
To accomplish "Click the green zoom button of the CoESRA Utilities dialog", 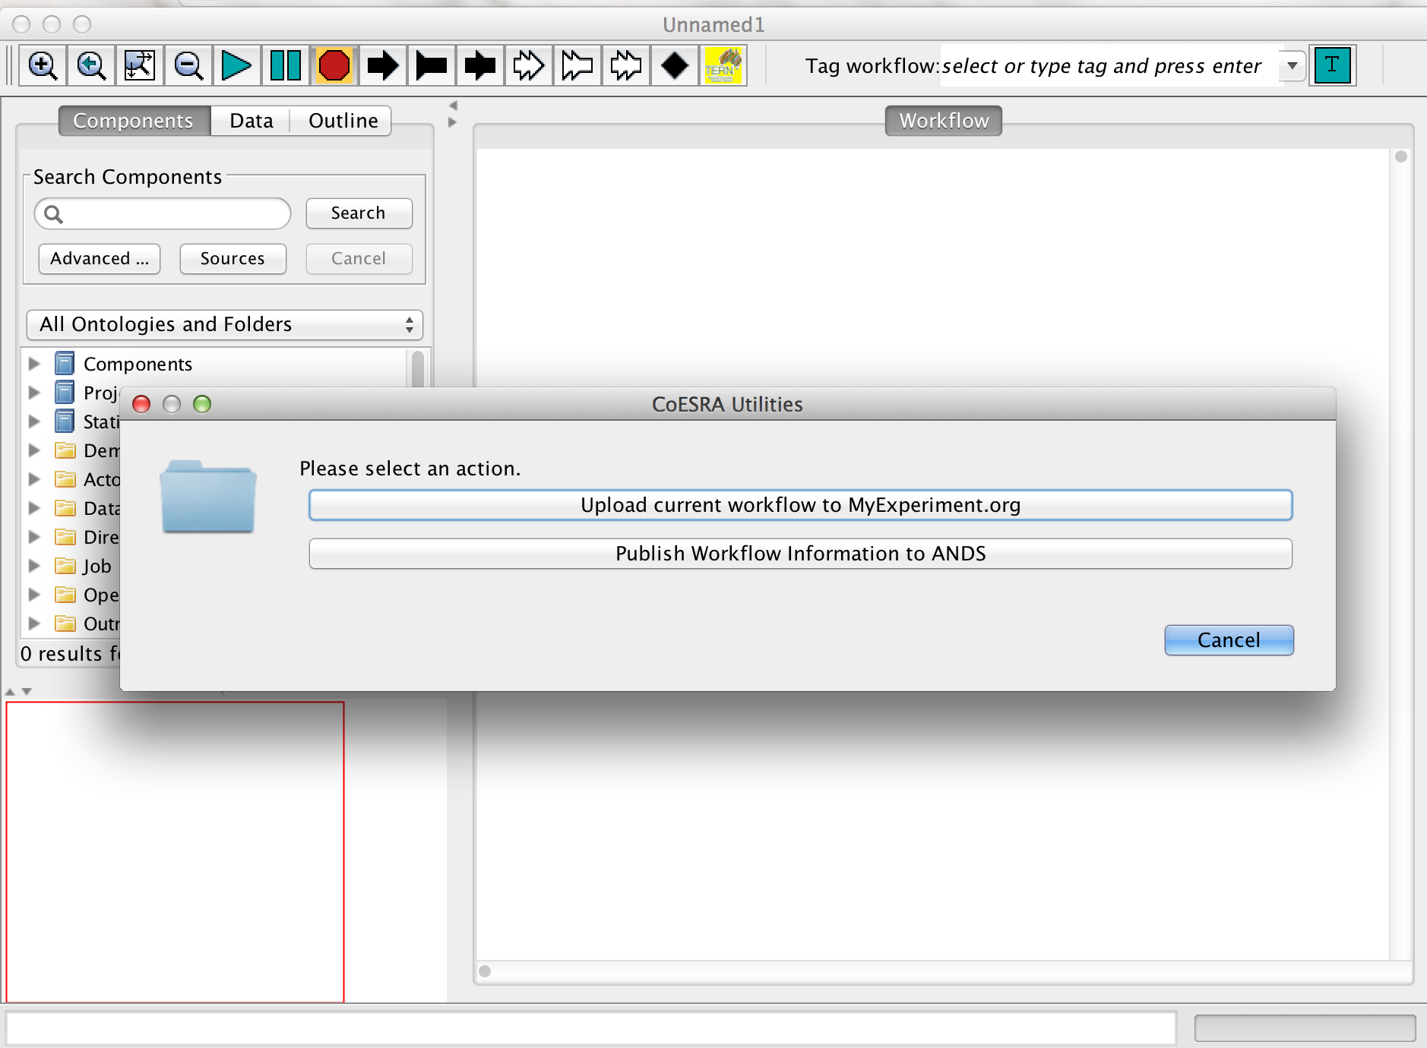I will (x=202, y=404).
